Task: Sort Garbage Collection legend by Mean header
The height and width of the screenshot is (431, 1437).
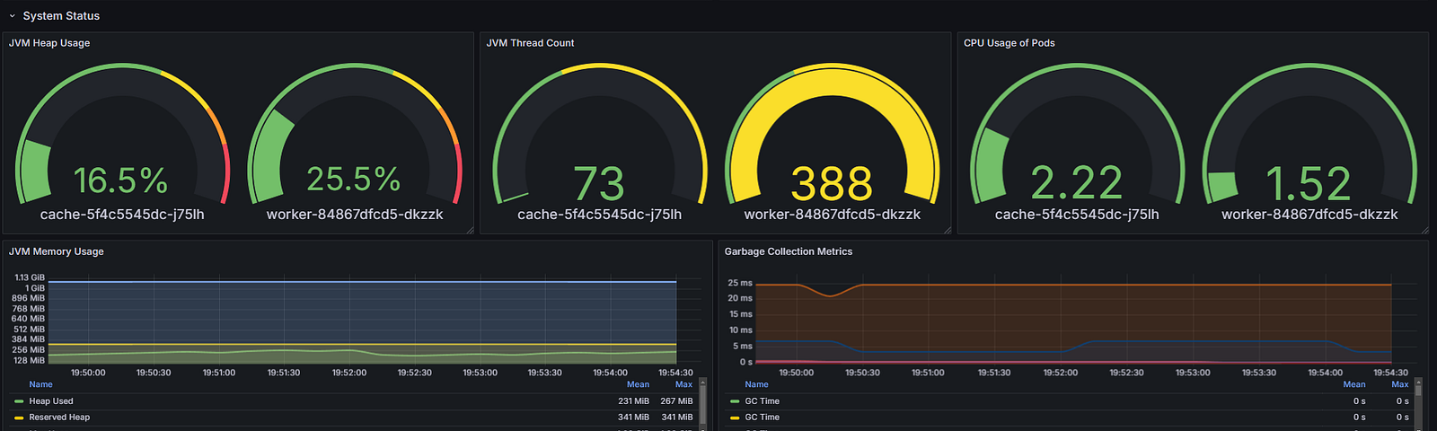Action: [1353, 384]
